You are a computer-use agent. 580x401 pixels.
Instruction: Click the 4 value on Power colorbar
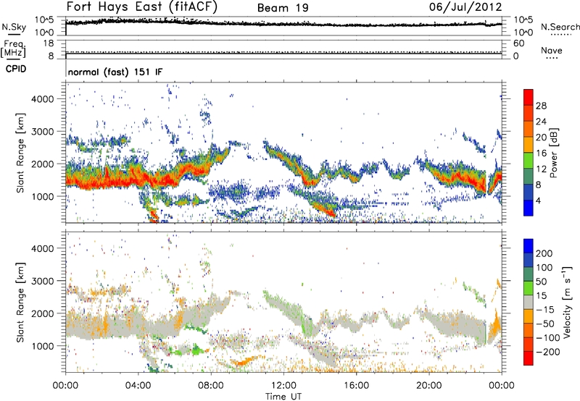tap(539, 200)
